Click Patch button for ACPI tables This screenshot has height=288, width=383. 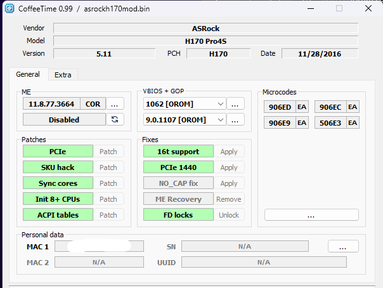coord(108,215)
